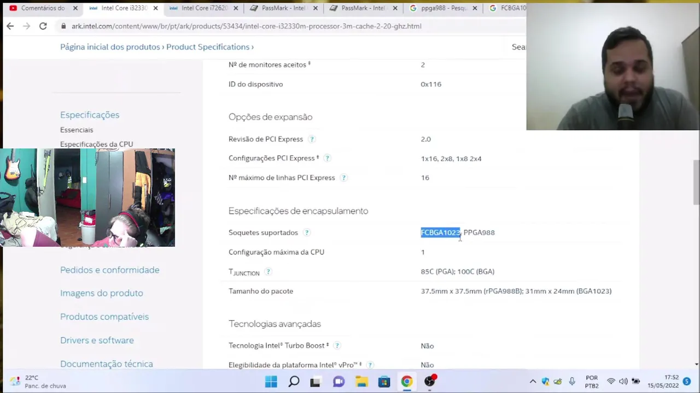Open Imagens do produto section
700x393 pixels.
click(x=102, y=293)
